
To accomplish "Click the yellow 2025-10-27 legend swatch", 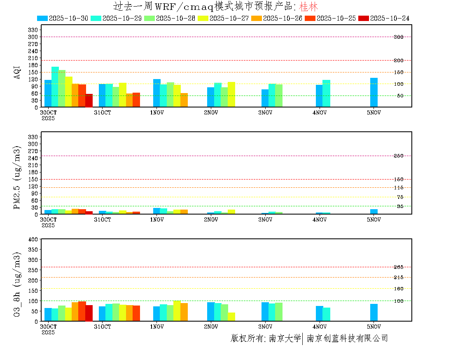I will (x=203, y=18).
